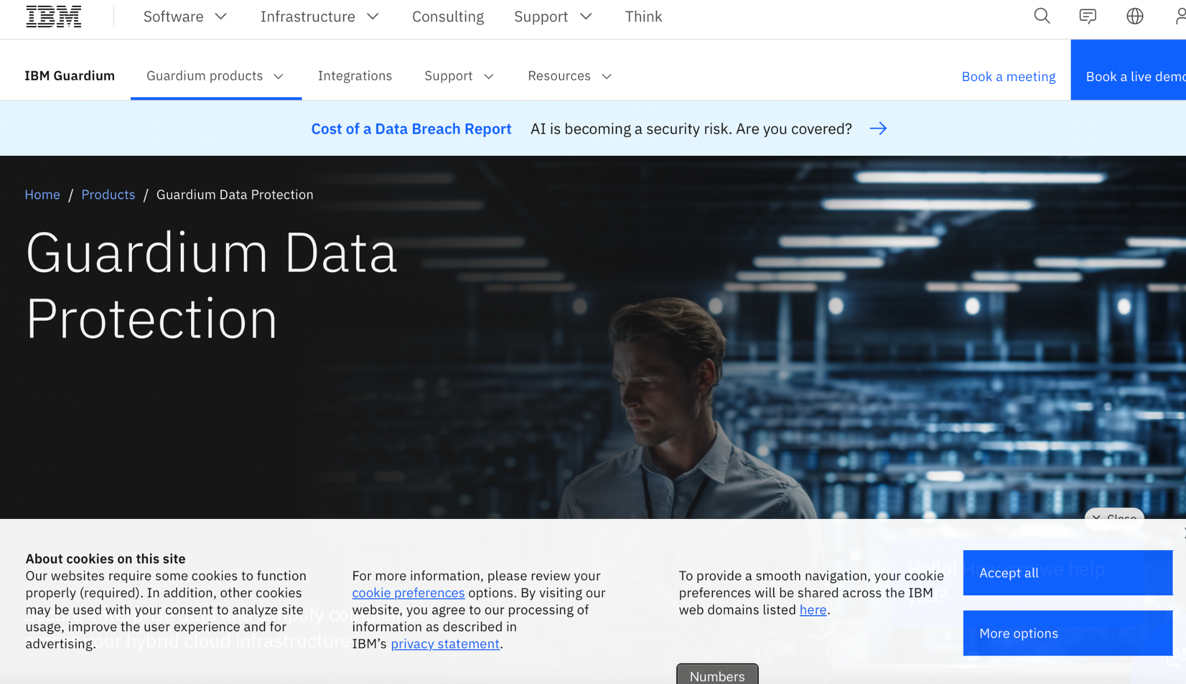Expand the Software menu
The width and height of the screenshot is (1186, 684).
click(185, 17)
